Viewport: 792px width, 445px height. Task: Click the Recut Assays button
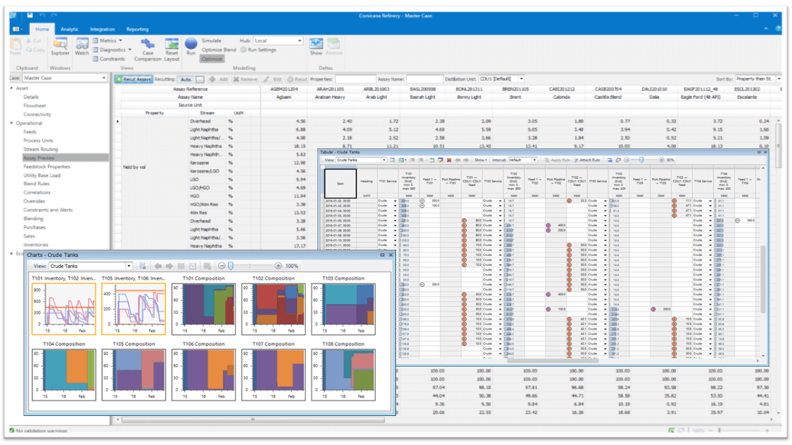point(134,79)
